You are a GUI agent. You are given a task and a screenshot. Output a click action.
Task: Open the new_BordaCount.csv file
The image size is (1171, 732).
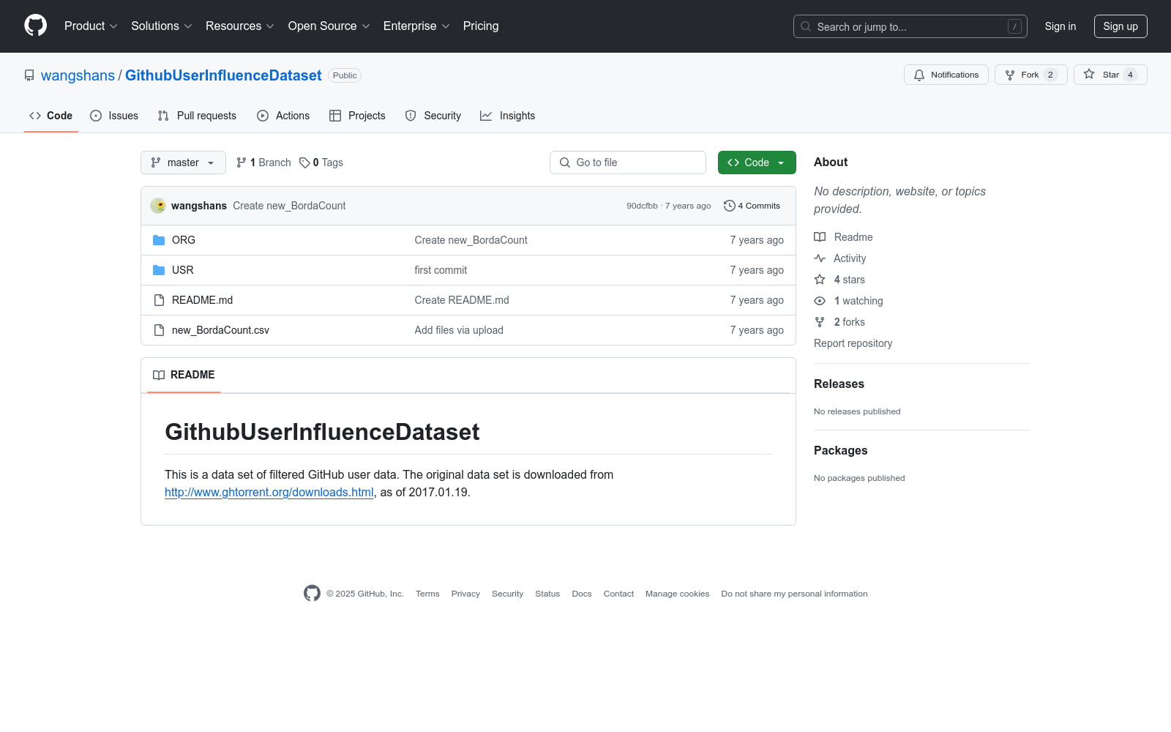click(x=220, y=330)
